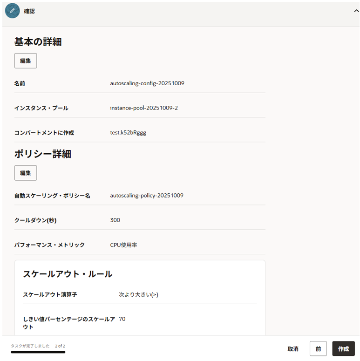Image resolution: width=360 pixels, height=361 pixels.
Task: Click the 次より大きい(>) operator value
Action: (138, 294)
